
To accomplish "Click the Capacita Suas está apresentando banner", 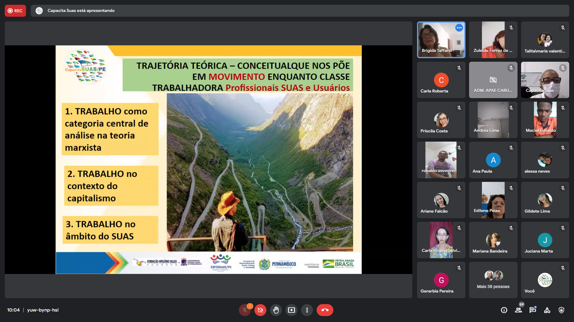I will pos(81,11).
